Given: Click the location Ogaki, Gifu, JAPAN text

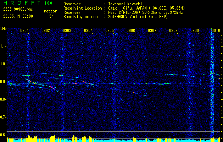Looking at the screenshot, I should coord(146,8).
